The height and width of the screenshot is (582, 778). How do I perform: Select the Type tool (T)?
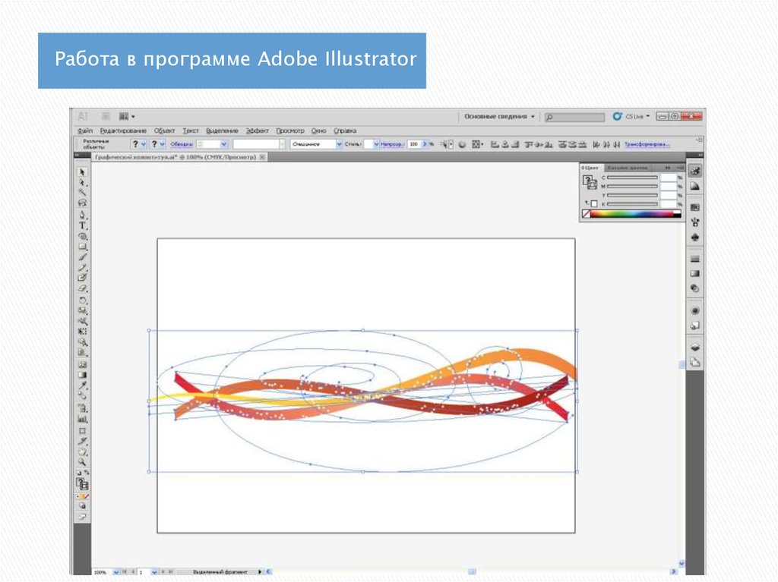pos(83,225)
